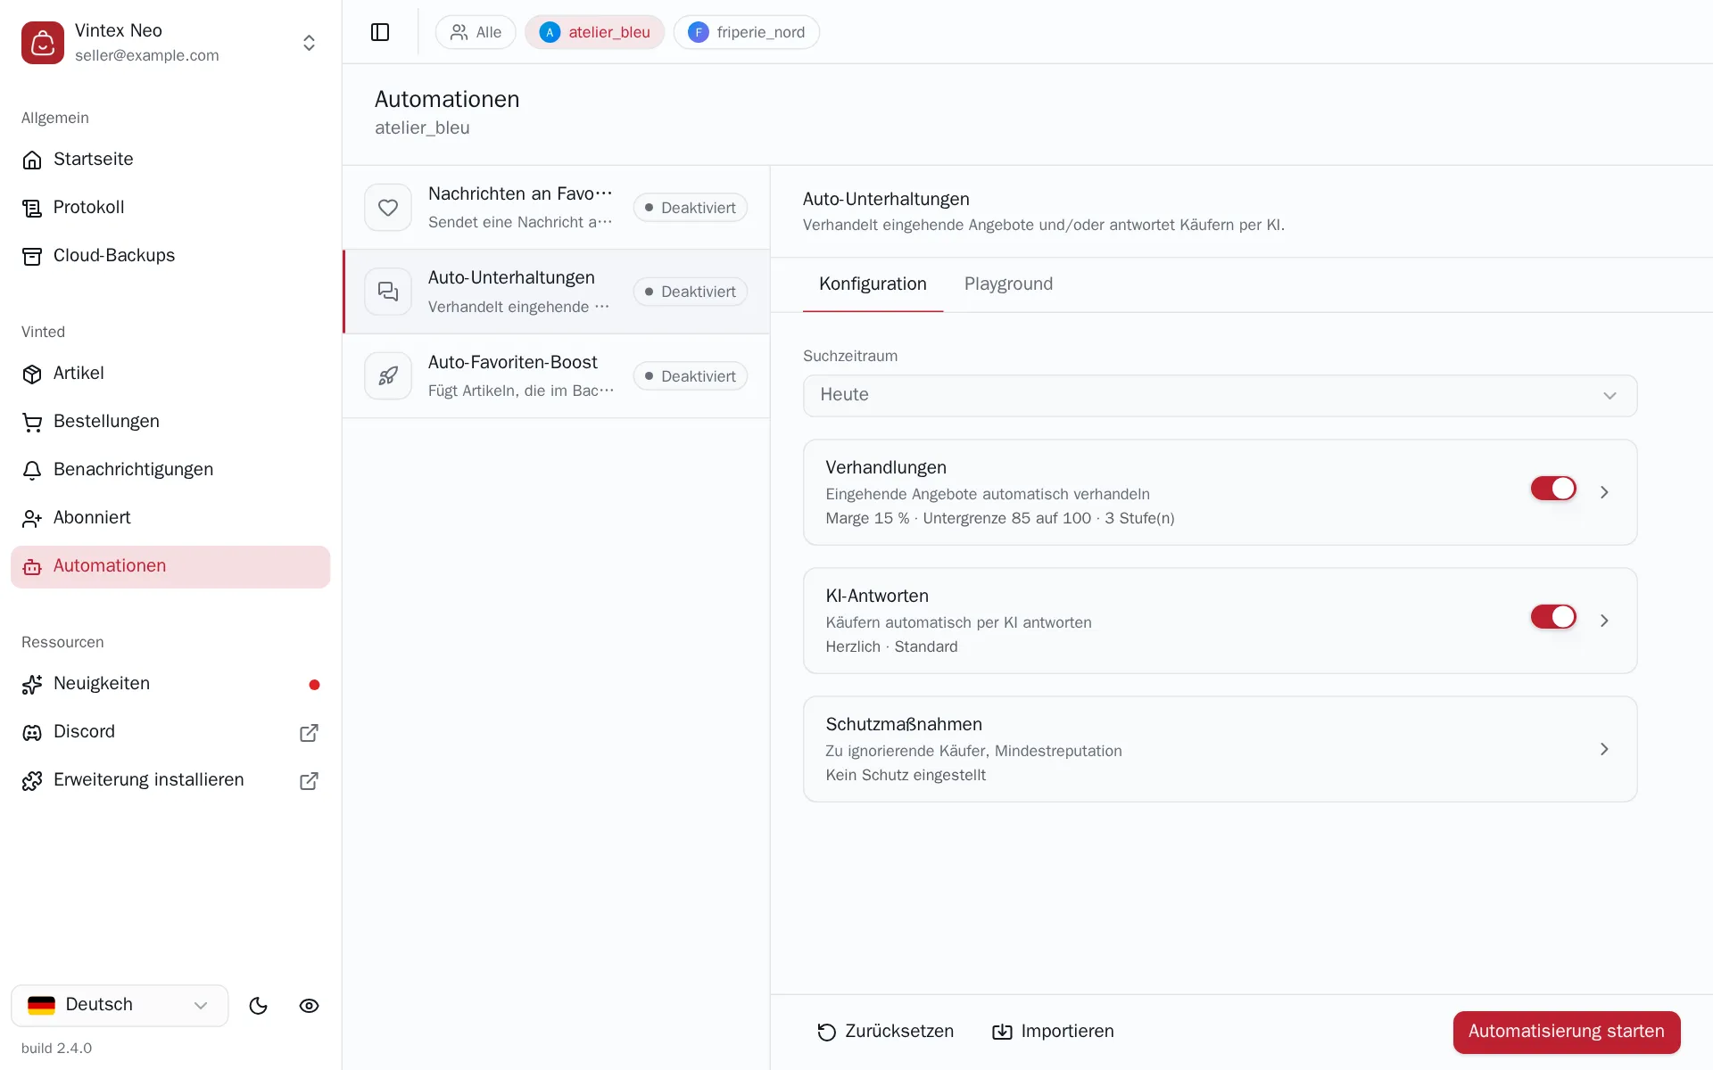
Task: Select Automationen in the sidebar
Action: pyautogui.click(x=170, y=566)
